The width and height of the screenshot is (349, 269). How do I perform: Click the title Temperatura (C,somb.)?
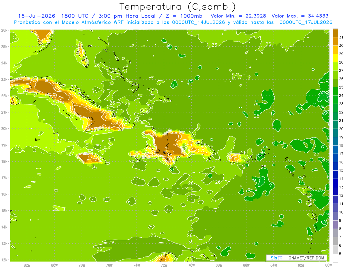(178, 7)
